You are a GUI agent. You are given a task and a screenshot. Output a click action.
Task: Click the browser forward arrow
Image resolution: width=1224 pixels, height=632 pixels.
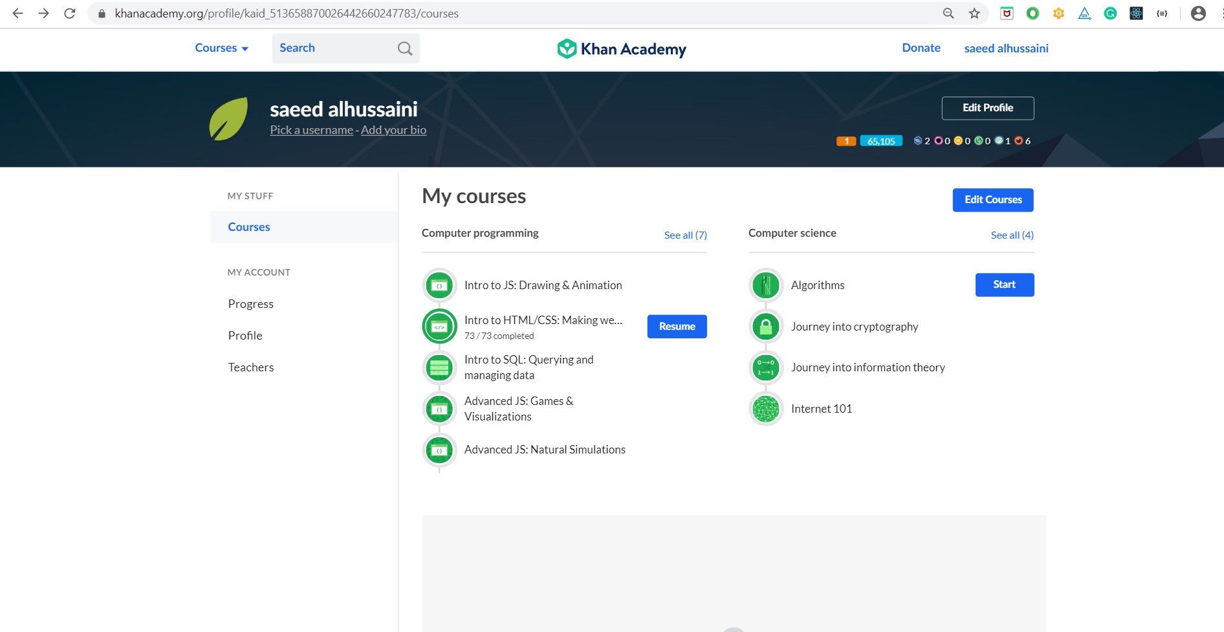pyautogui.click(x=43, y=13)
